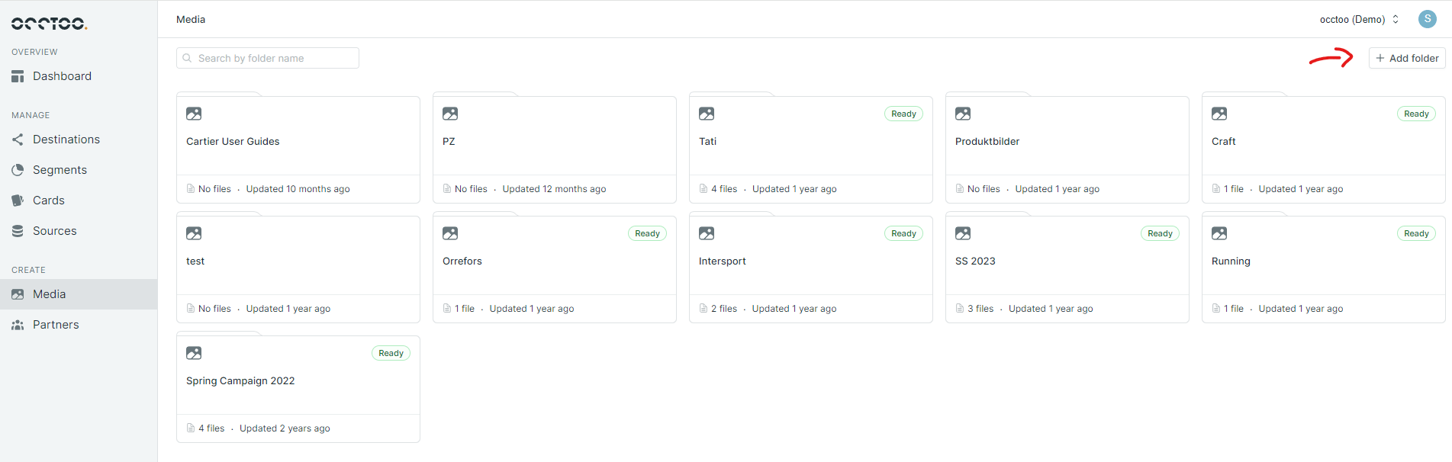The image size is (1452, 462).
Task: Click '4 files' on the Tati folder
Action: (724, 189)
